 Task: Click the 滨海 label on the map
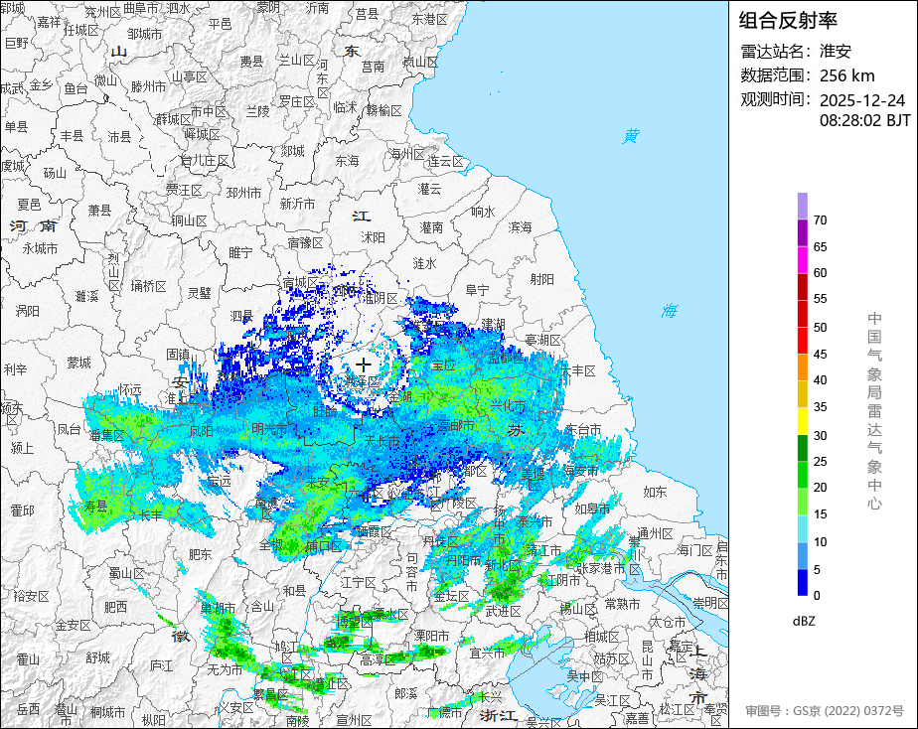(x=520, y=227)
